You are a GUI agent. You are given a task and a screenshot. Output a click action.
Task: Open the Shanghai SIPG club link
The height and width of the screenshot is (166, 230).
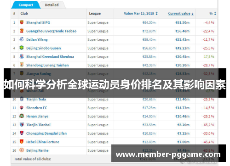pos(38,22)
